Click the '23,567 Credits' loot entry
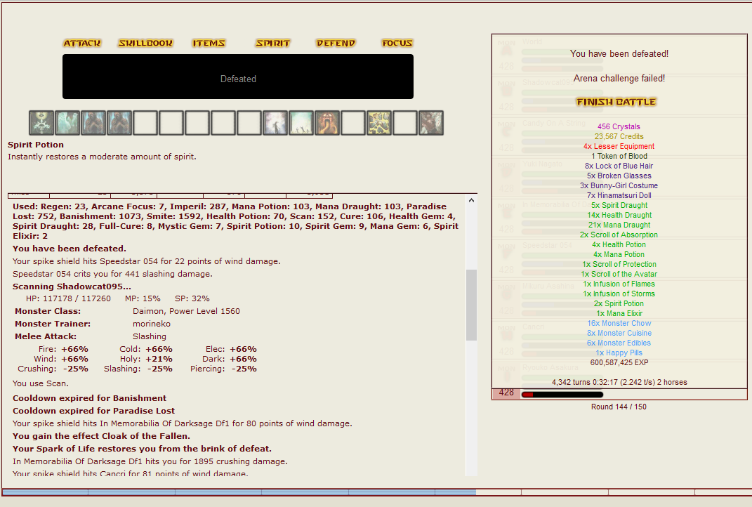This screenshot has height=507, width=752. click(x=619, y=137)
